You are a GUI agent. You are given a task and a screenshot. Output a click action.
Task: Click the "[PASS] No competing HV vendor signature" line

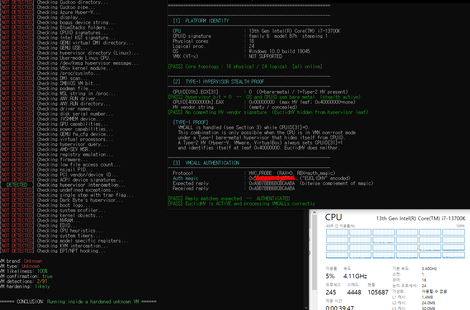tap(268, 112)
